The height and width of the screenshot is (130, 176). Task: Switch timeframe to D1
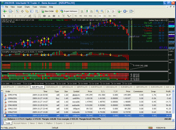point(105,16)
